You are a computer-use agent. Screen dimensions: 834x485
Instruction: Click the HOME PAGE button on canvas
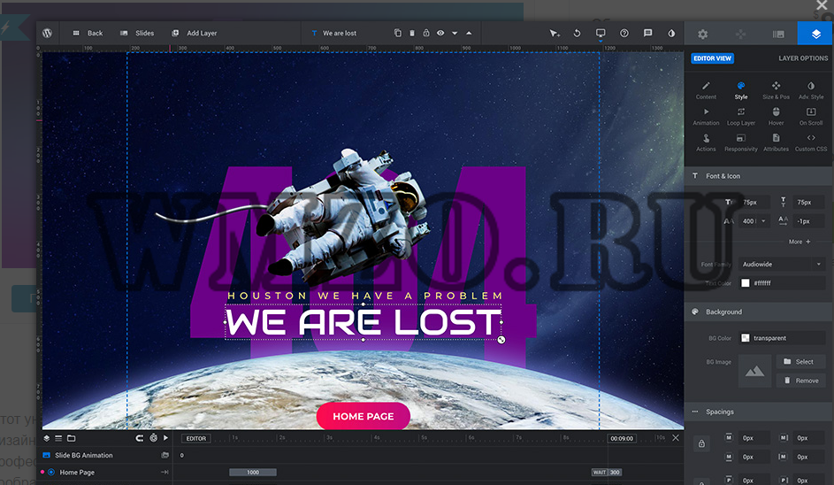(363, 416)
